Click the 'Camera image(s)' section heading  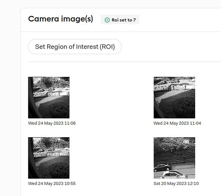pyautogui.click(x=61, y=19)
